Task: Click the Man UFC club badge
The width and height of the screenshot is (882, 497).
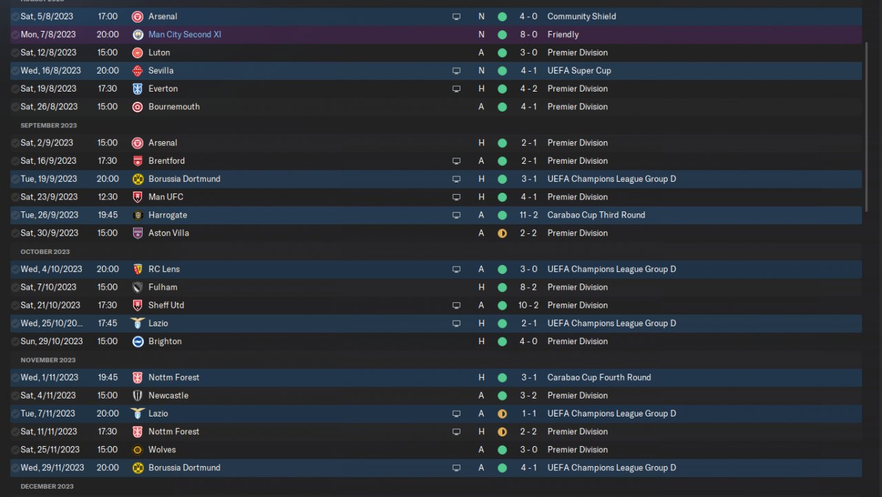Action: (x=137, y=198)
